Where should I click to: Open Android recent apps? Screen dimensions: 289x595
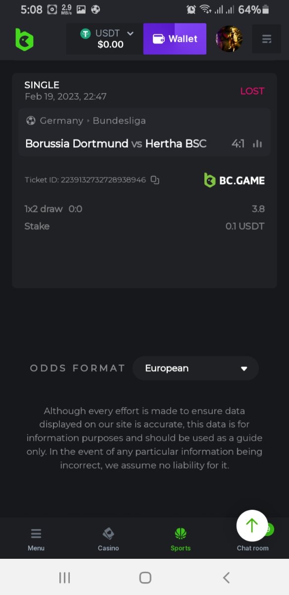tap(64, 577)
